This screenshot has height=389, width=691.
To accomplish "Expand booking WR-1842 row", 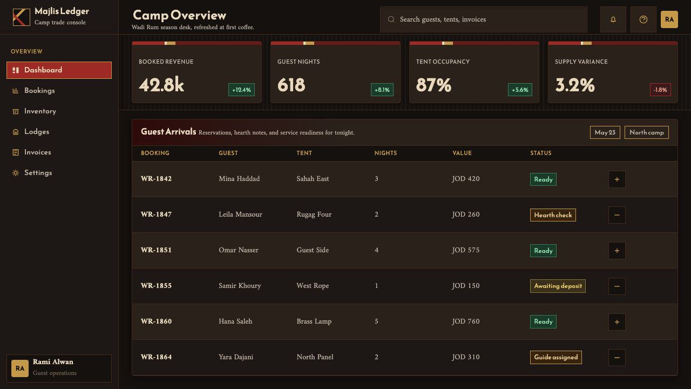I will click(x=617, y=179).
